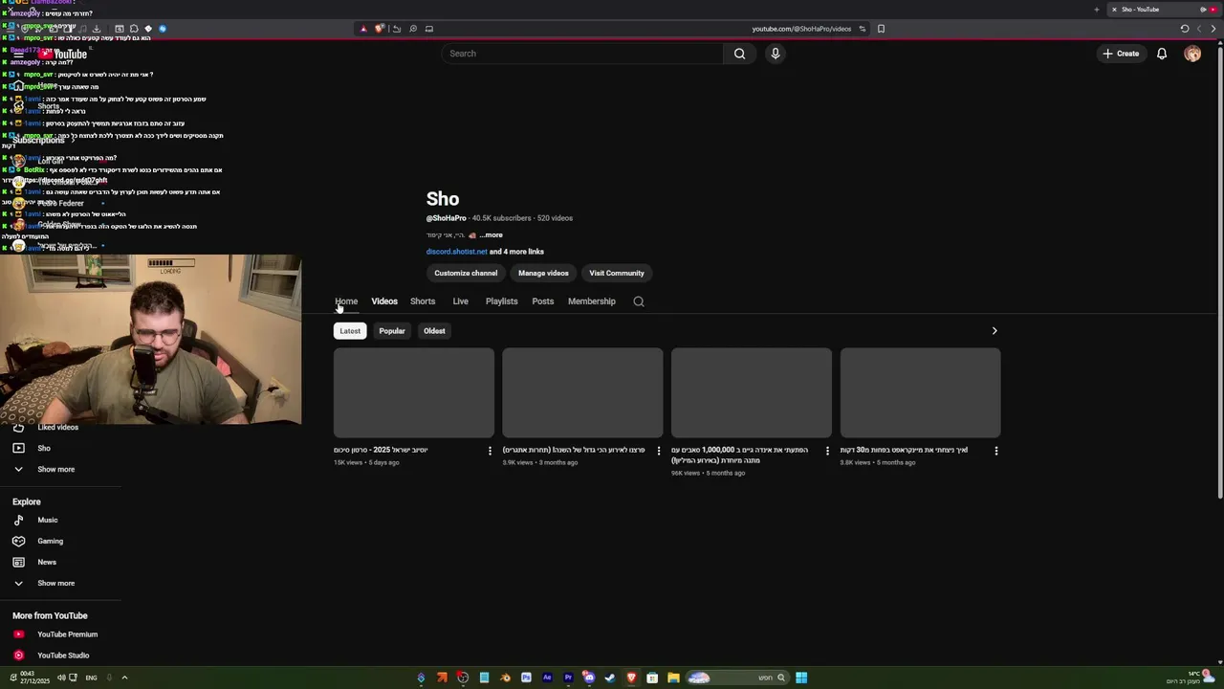
Task: Show more filter chips with right arrow
Action: click(994, 331)
